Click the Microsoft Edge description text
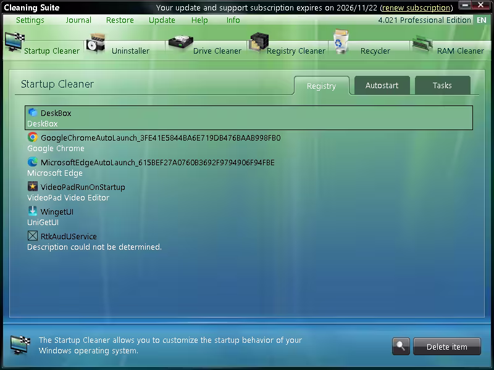The height and width of the screenshot is (370, 494). (55, 173)
